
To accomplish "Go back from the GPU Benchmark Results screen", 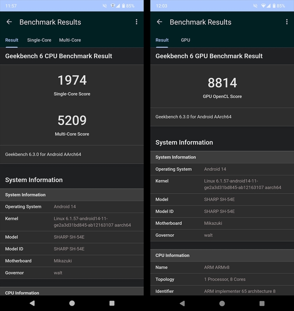I will tap(159, 22).
